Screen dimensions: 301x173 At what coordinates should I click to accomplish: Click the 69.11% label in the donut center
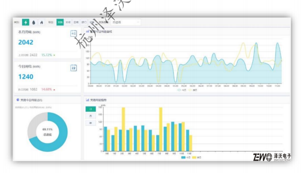click(x=47, y=129)
